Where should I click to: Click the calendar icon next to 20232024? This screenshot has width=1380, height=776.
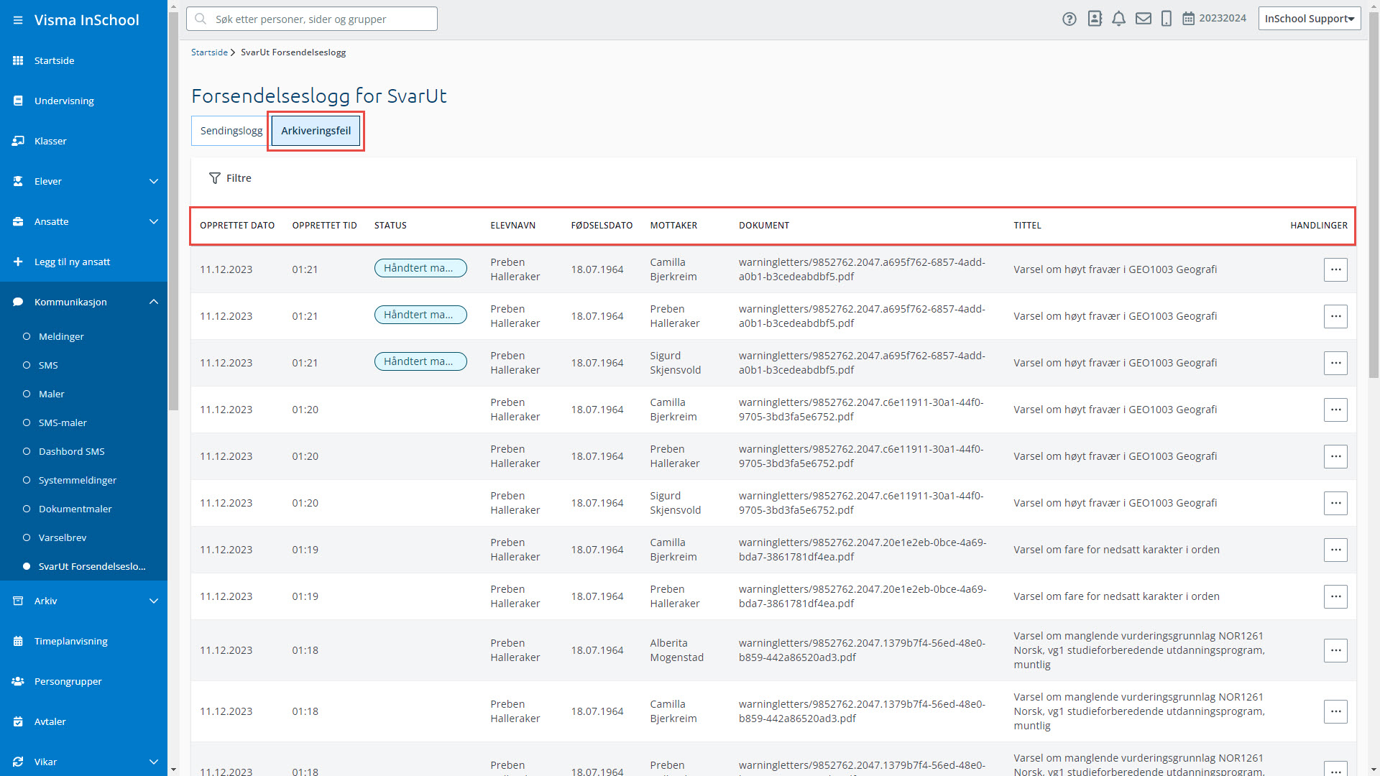[x=1189, y=19]
